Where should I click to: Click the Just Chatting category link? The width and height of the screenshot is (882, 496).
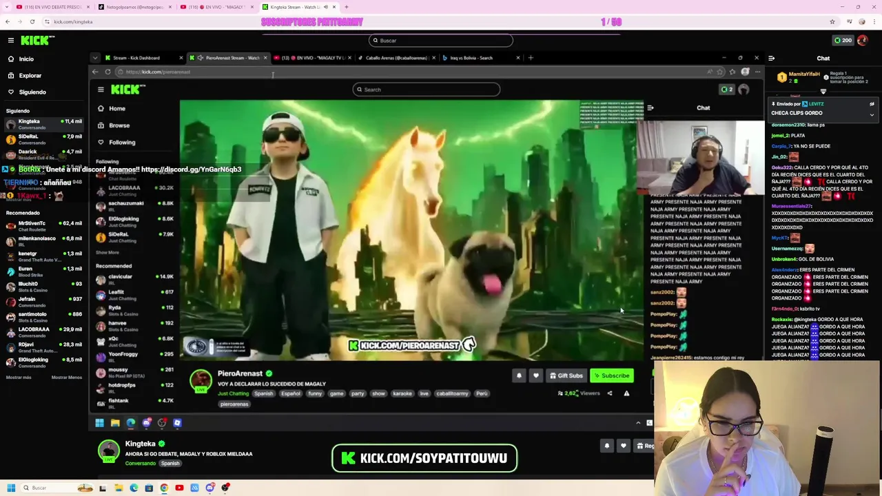coord(233,393)
